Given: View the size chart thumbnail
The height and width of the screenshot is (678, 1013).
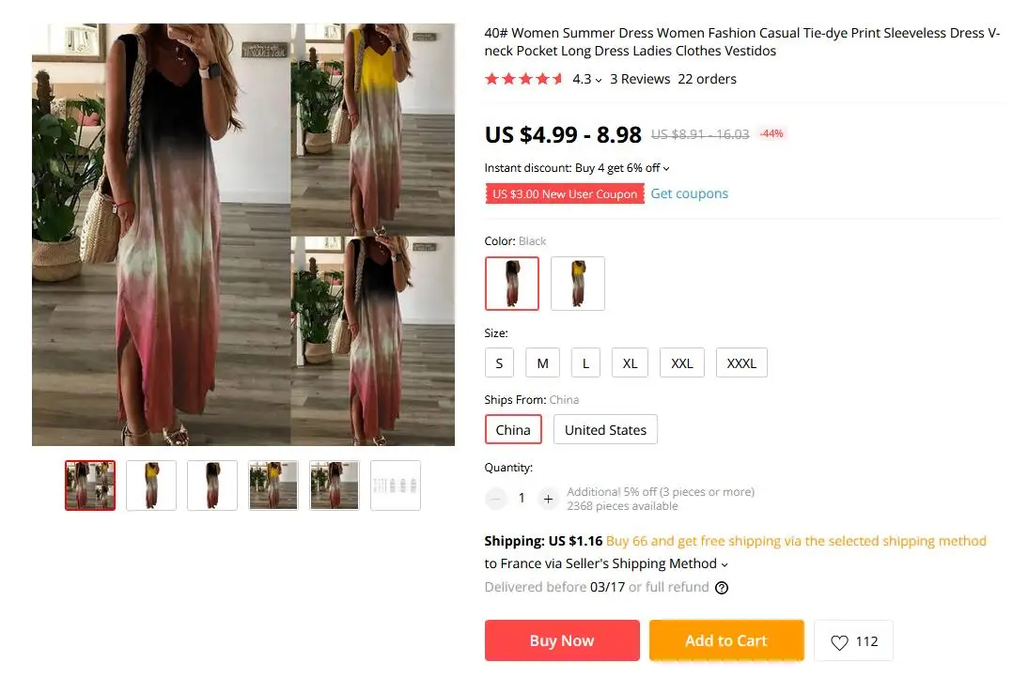Looking at the screenshot, I should click(x=396, y=485).
